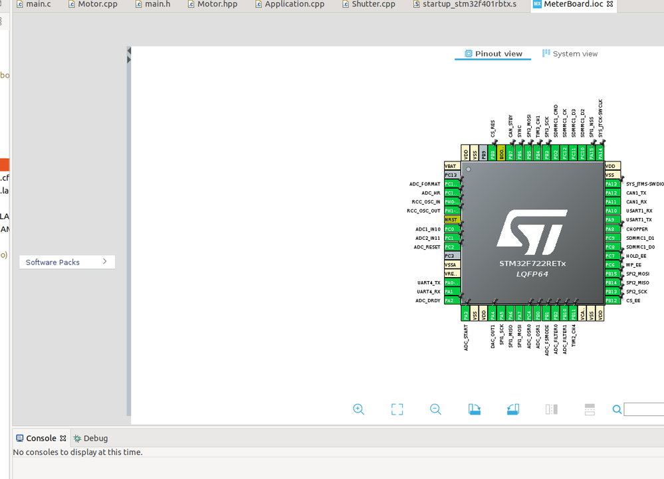Viewport: 664px width, 479px height.
Task: Select the VBAT pin
Action: click(x=452, y=166)
